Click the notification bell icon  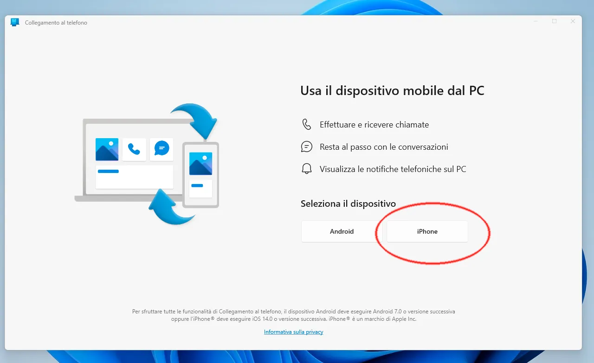[x=306, y=168]
